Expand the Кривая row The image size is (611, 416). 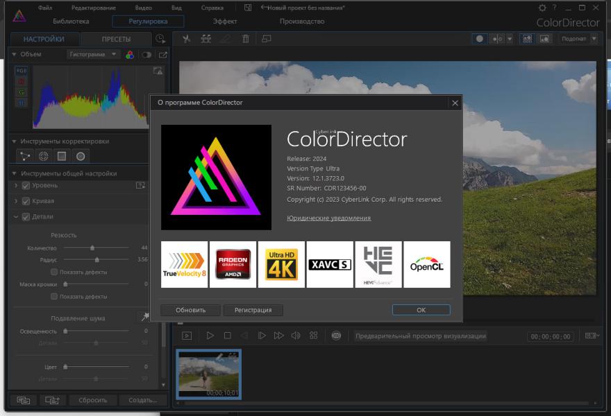15,201
